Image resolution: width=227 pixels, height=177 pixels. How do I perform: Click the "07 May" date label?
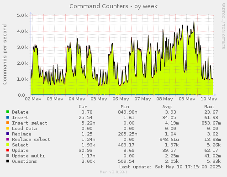[143, 99]
